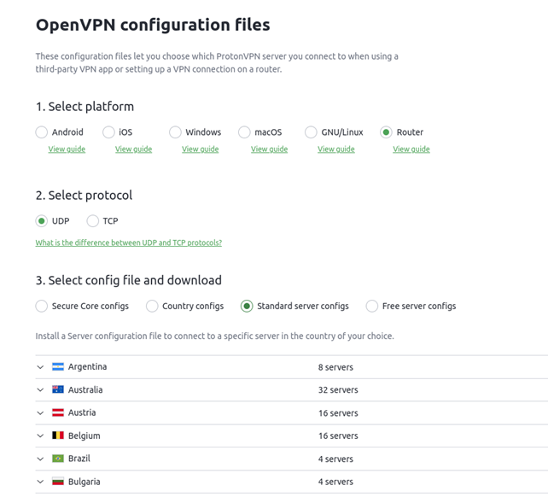Expand the Belgium server list chevron

[40, 436]
